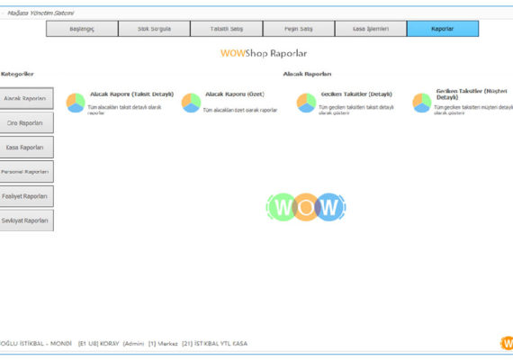The height and width of the screenshot is (360, 513).
Task: Select Alacak Raporları category button
Action: [x=26, y=98]
